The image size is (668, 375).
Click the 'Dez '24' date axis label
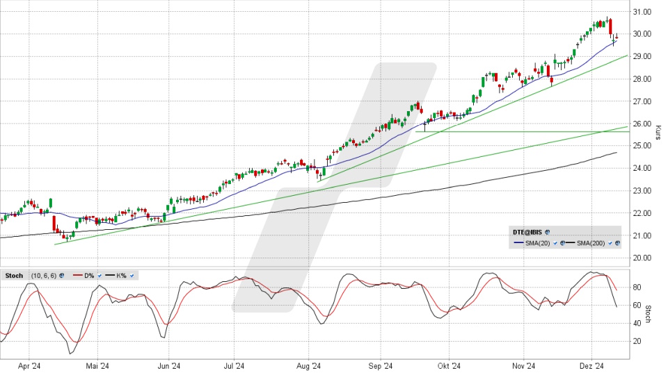[591, 366]
